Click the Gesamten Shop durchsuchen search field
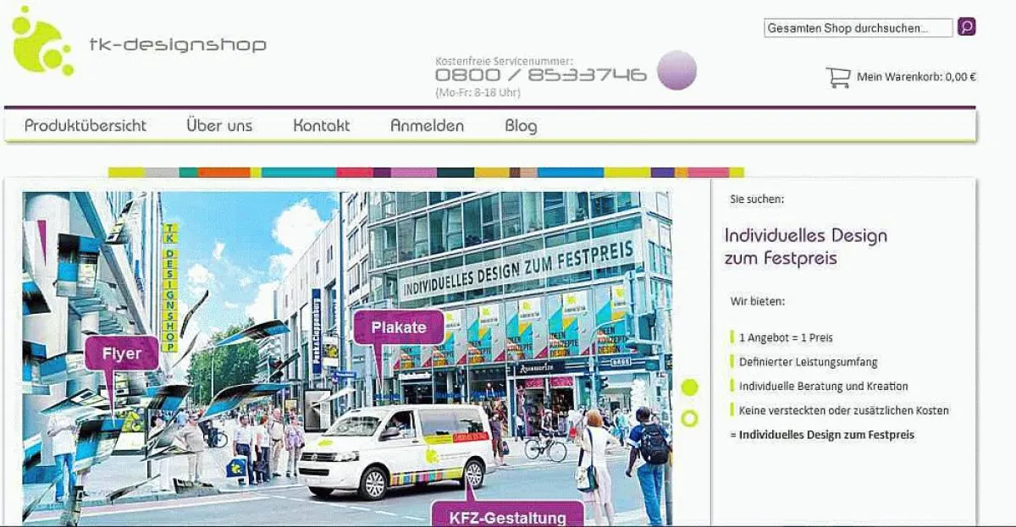 (x=857, y=27)
